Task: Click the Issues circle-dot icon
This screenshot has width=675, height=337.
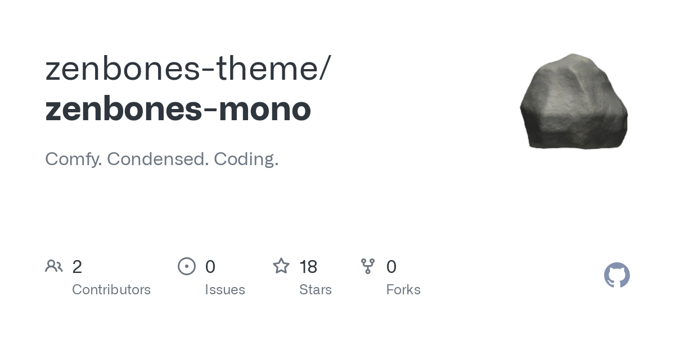Action: (x=187, y=266)
